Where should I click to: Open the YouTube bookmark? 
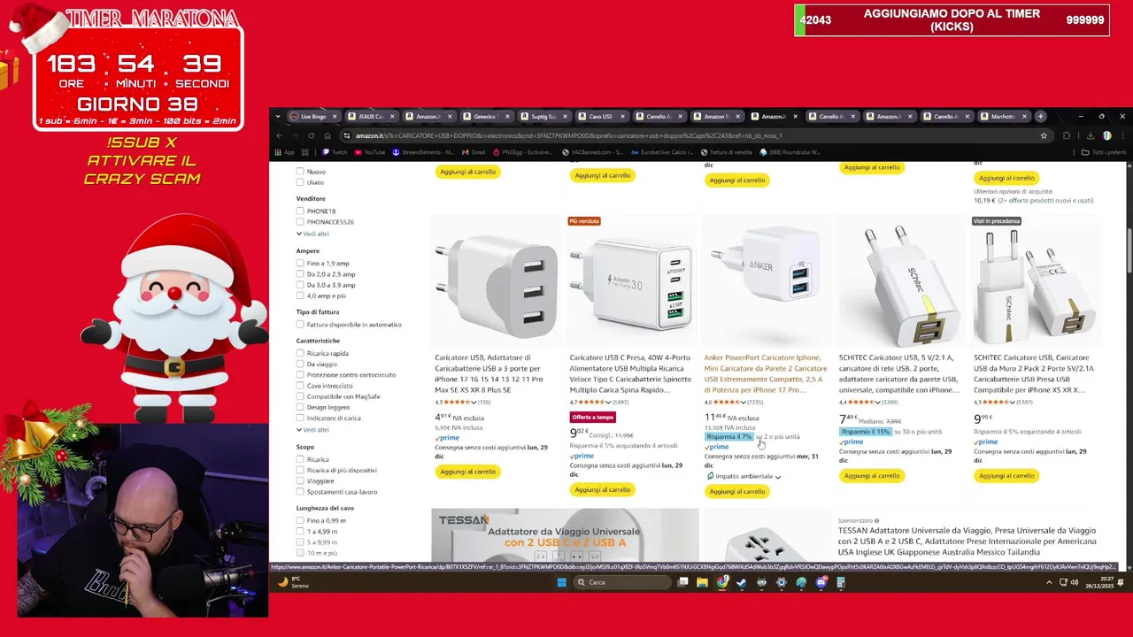pyautogui.click(x=370, y=152)
